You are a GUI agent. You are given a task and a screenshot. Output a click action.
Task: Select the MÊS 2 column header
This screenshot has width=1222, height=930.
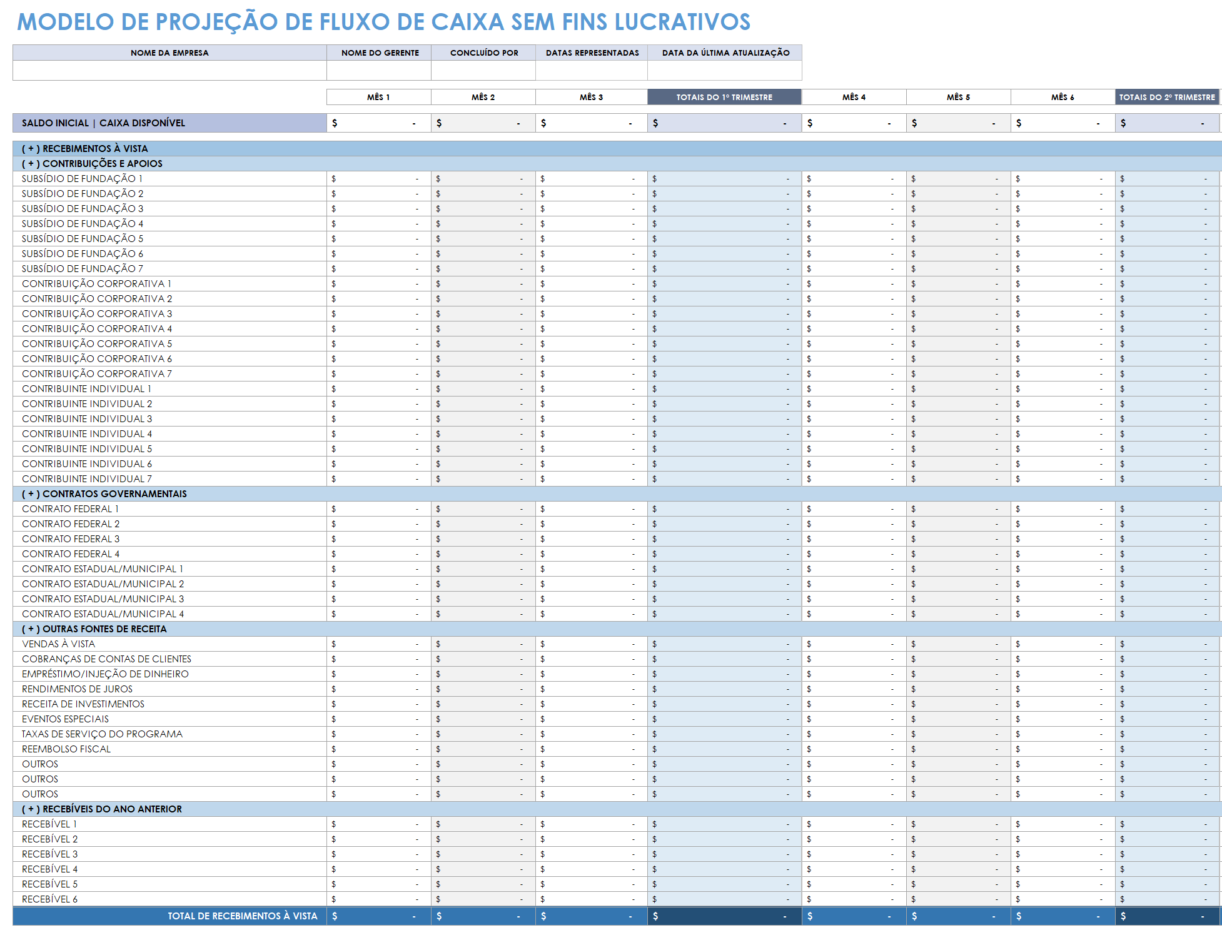(x=483, y=97)
